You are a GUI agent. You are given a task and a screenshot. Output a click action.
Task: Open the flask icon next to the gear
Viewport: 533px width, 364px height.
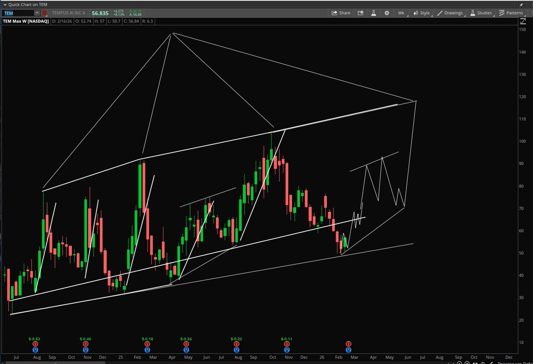[374, 13]
